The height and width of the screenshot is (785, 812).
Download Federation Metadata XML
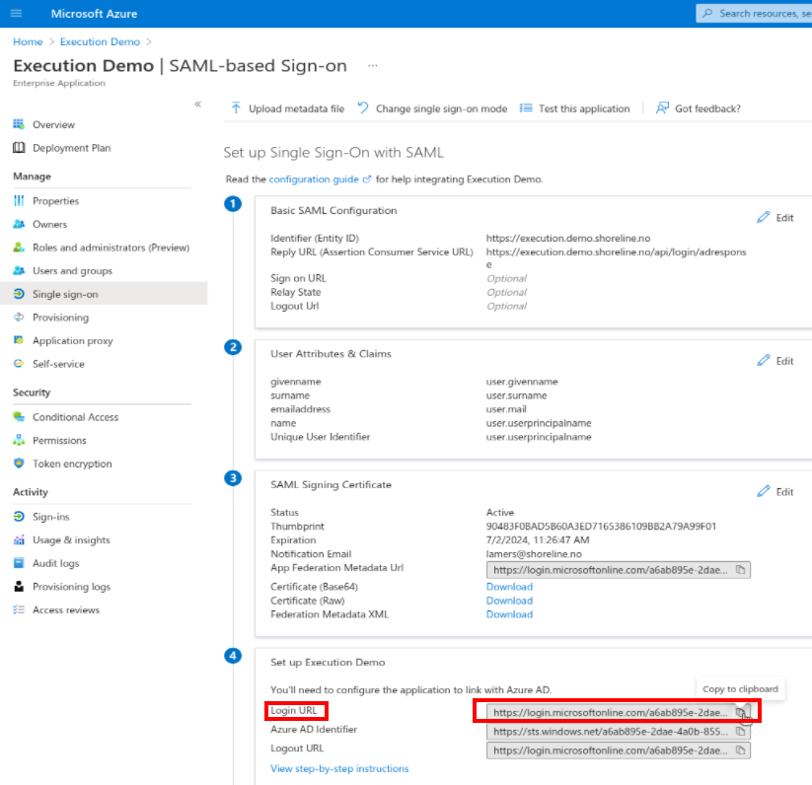(509, 614)
